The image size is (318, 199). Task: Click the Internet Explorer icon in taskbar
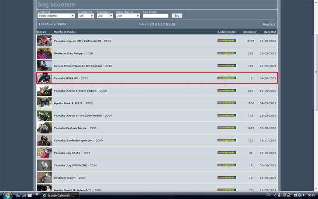pos(30,196)
